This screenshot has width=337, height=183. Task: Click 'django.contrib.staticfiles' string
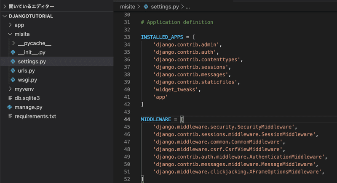point(195,82)
